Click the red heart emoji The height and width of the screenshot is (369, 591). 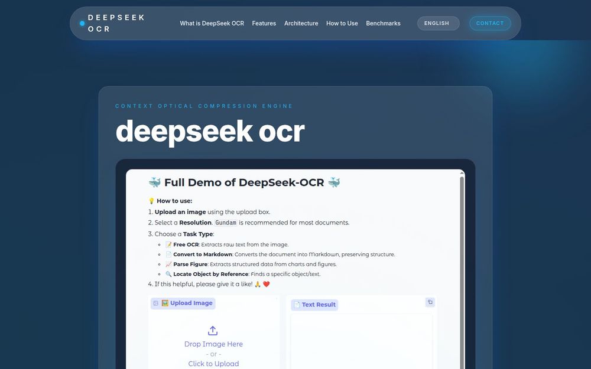[266, 285]
